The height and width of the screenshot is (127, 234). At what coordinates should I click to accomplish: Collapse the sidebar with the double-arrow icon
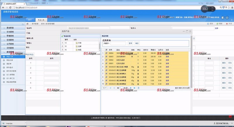pyautogui.click(x=23, y=24)
